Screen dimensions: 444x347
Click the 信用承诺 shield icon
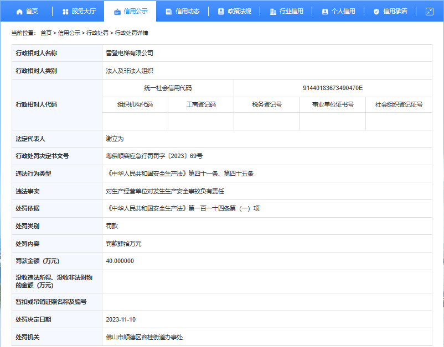[x=376, y=11]
